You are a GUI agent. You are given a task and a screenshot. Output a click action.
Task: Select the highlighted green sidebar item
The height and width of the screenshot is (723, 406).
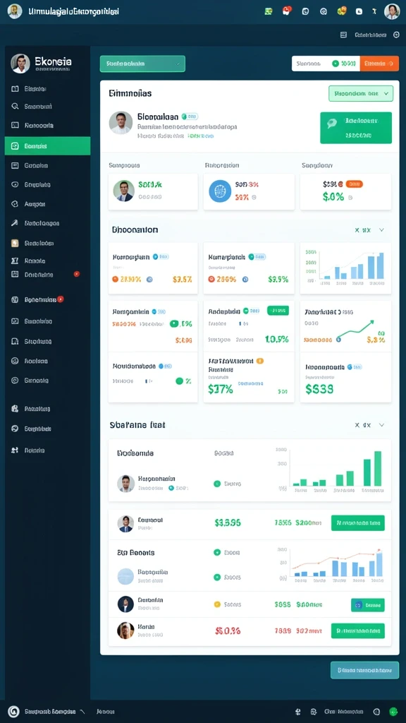[x=47, y=145]
